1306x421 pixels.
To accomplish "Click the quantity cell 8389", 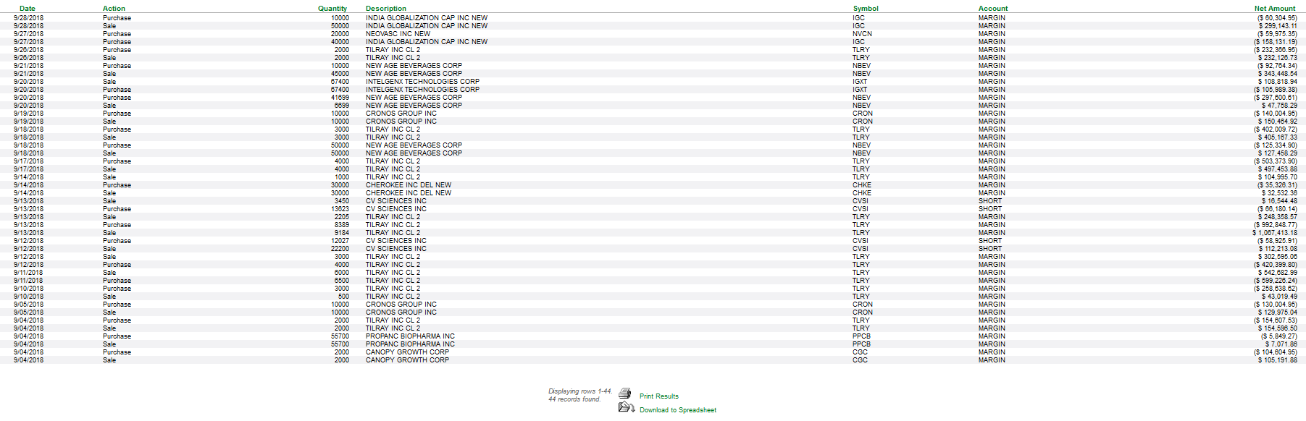I will click(x=341, y=225).
